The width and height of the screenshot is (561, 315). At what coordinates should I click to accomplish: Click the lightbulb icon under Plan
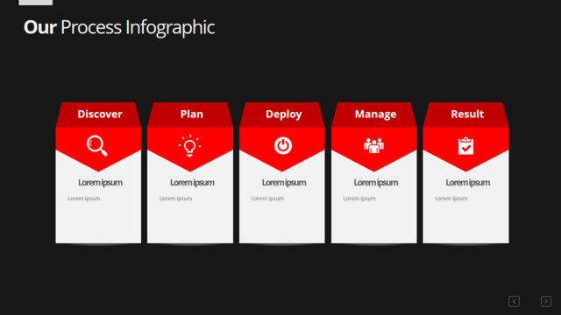click(189, 146)
